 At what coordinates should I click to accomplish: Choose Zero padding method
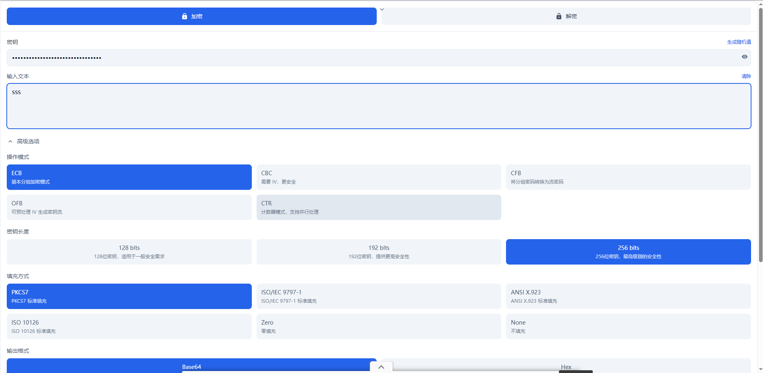[378, 327]
